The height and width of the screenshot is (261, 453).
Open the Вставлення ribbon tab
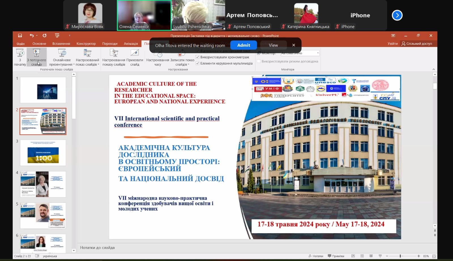coord(61,44)
